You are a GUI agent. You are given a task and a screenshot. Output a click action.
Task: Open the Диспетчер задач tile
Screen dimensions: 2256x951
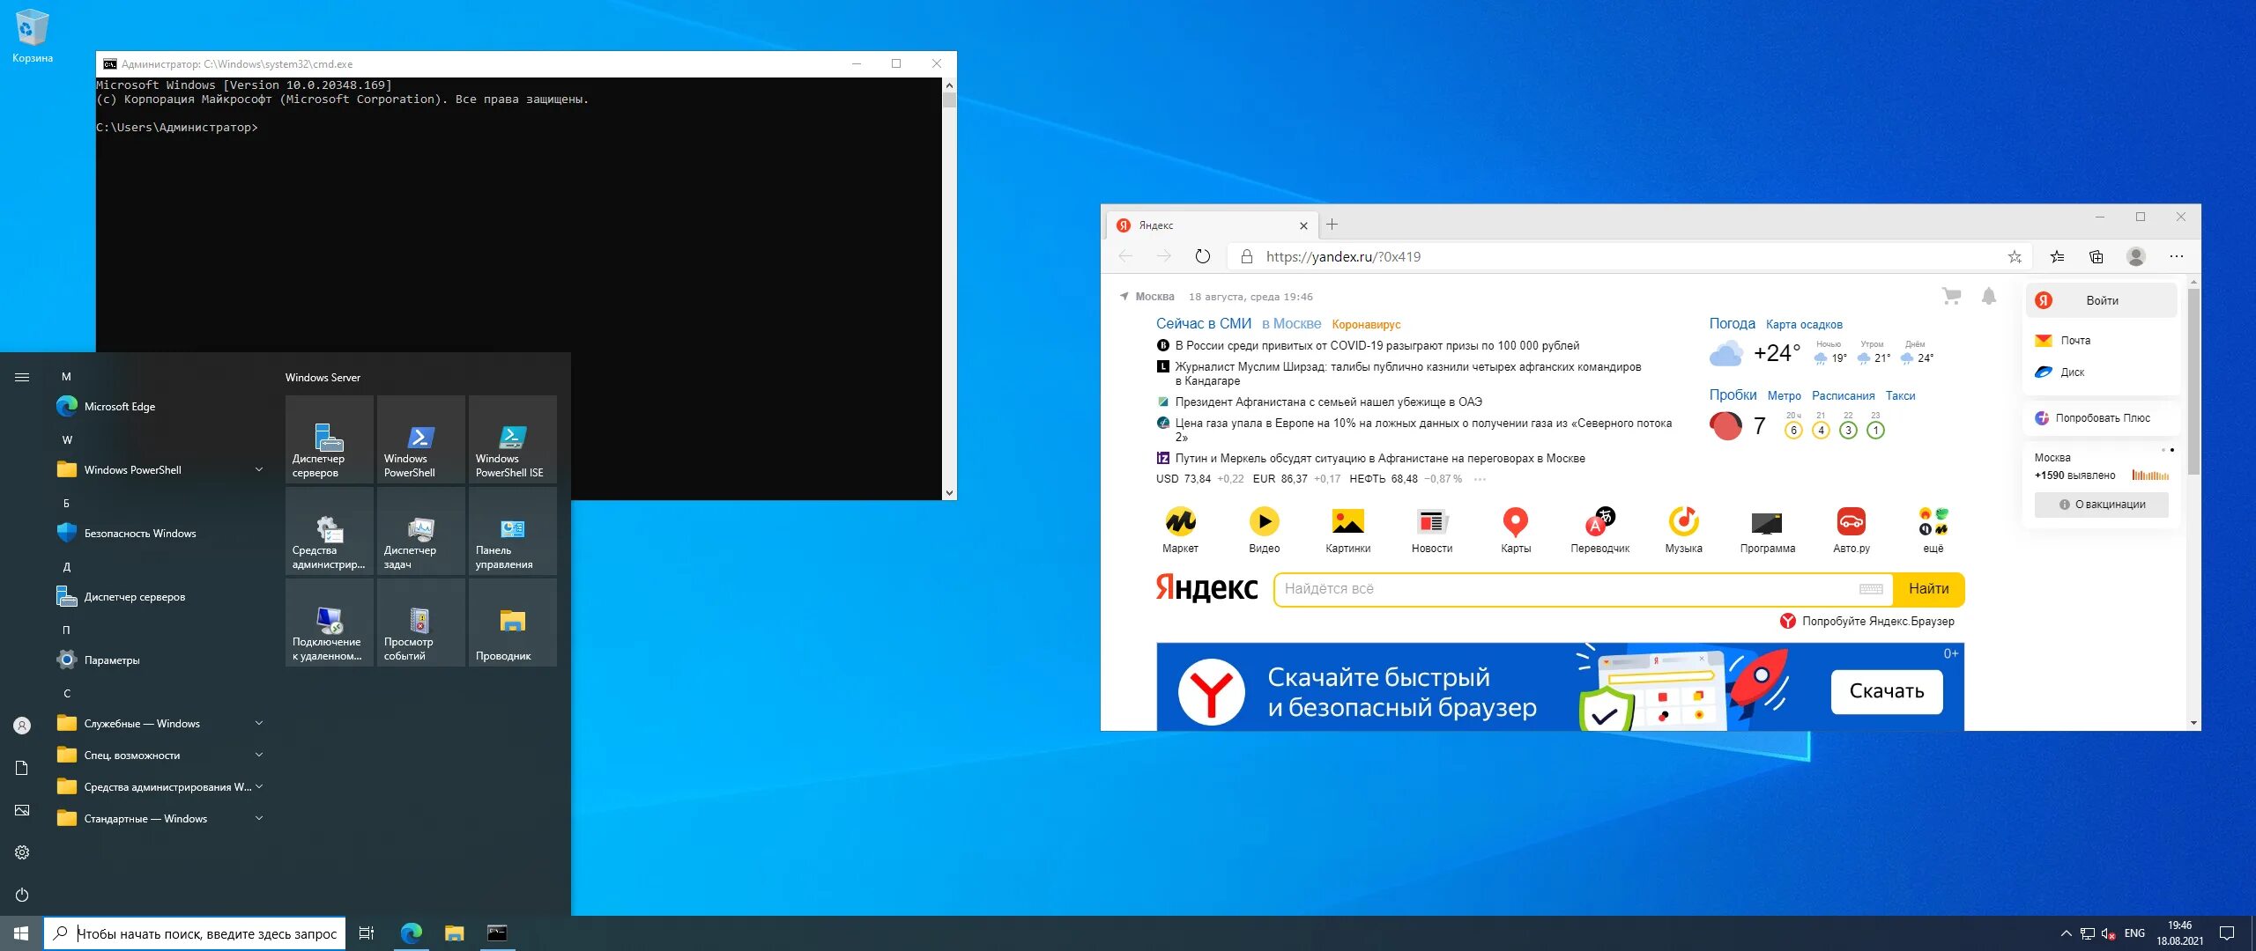pos(420,531)
